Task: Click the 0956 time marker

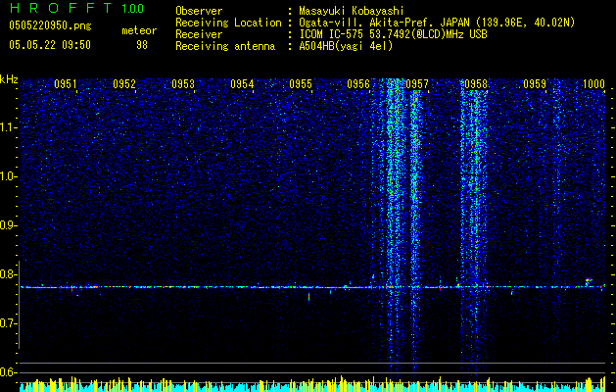Action: click(358, 84)
